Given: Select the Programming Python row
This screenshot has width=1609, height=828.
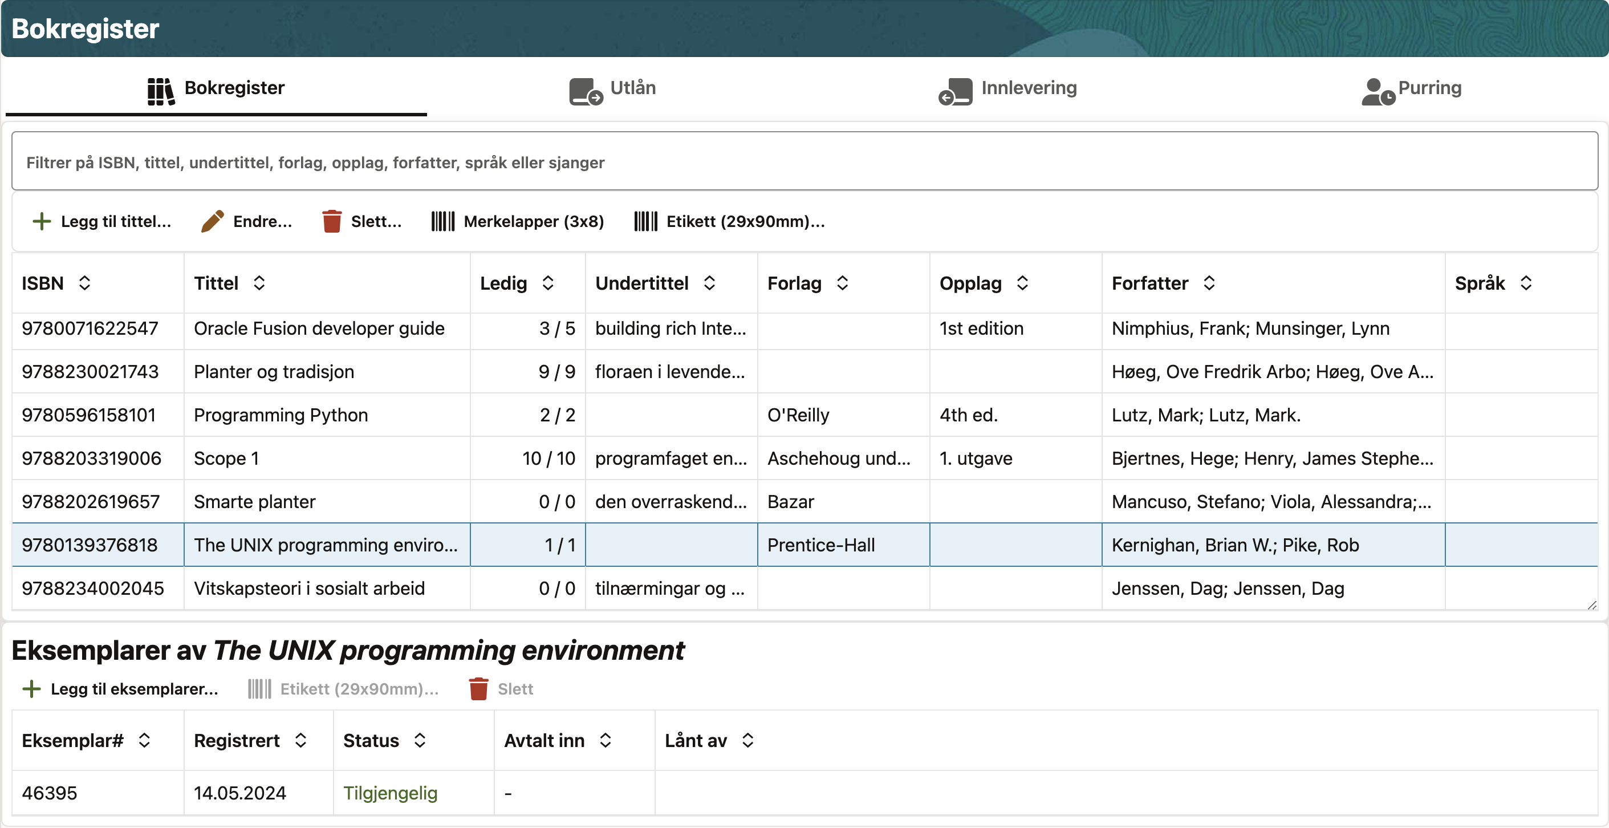Looking at the screenshot, I should click(281, 415).
